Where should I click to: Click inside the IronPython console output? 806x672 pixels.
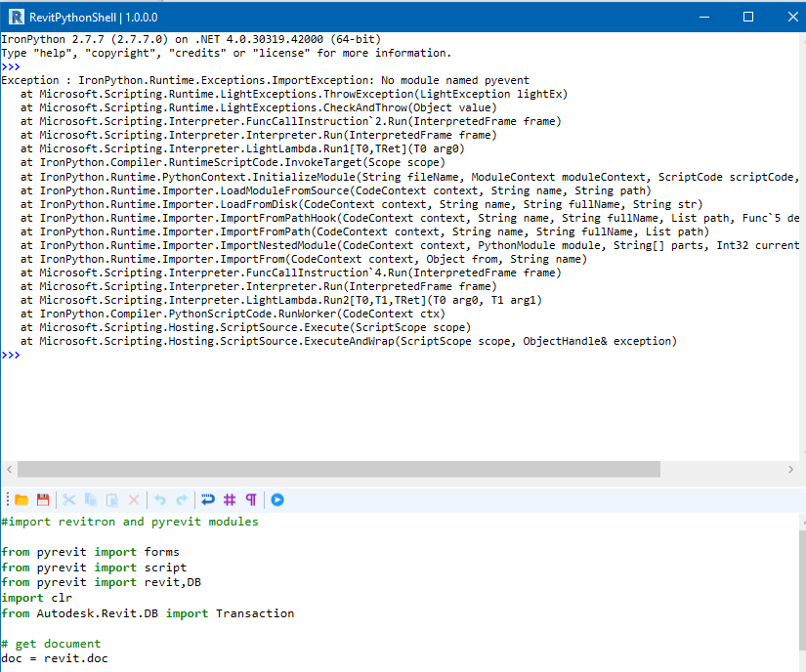pos(391,244)
